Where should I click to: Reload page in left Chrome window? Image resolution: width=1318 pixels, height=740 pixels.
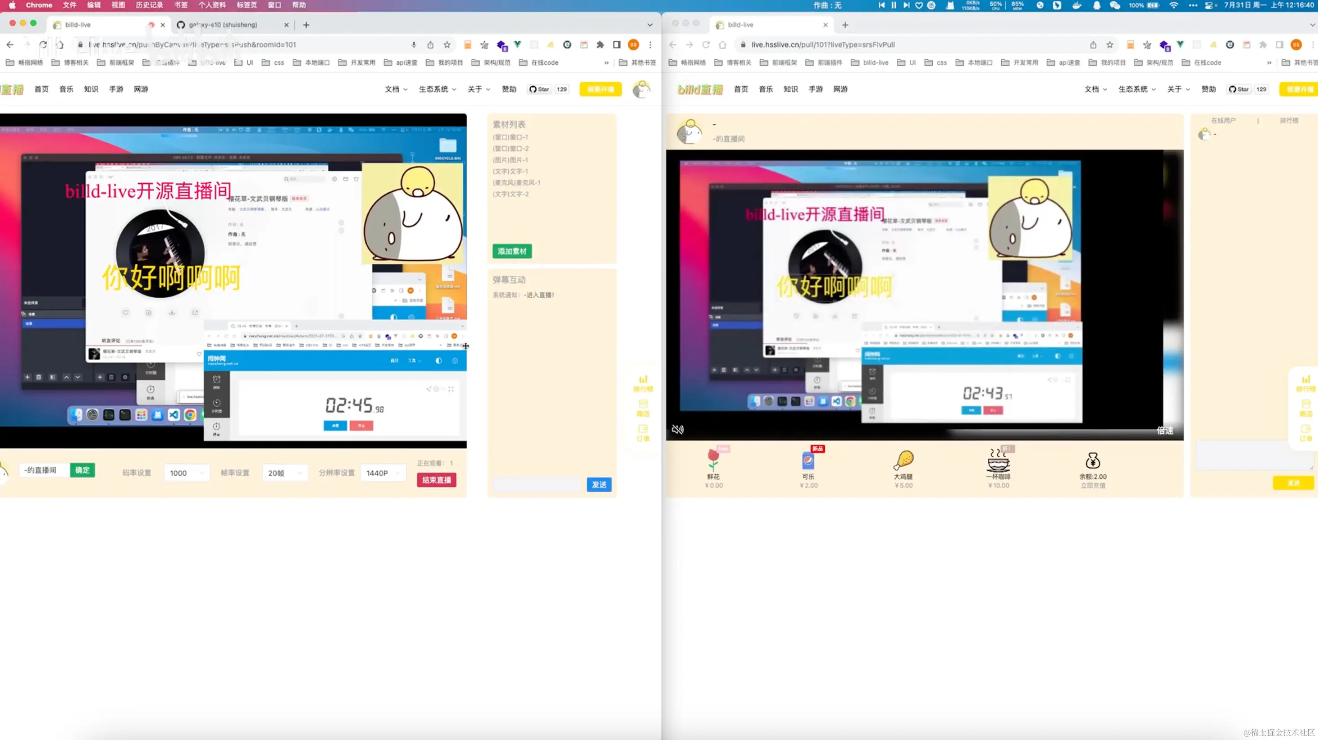(43, 44)
